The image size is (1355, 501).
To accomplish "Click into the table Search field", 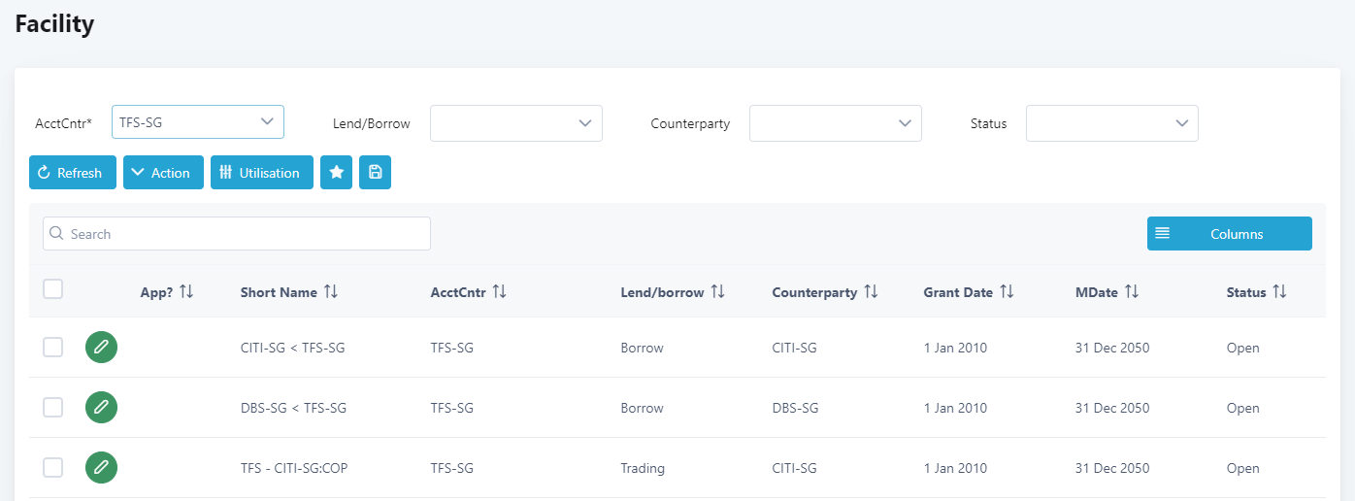I will pos(237,234).
